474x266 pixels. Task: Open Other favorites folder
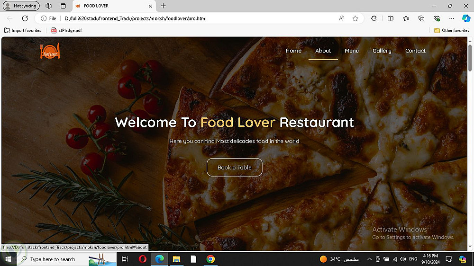coord(451,30)
